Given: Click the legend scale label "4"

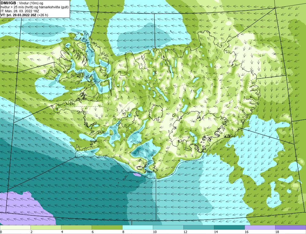Looking at the screenshot, I should 62,232.
